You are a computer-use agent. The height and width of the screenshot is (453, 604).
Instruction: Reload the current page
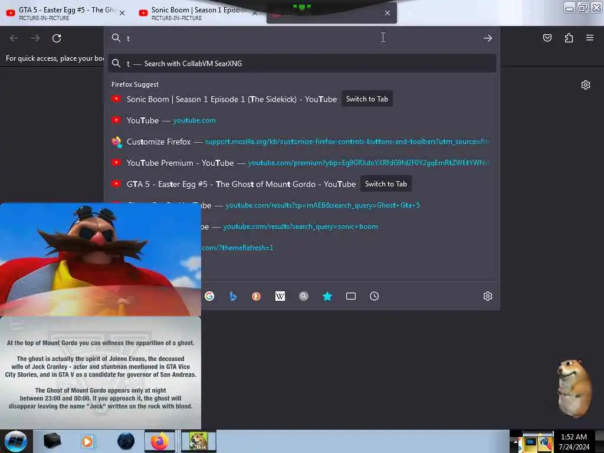point(57,38)
